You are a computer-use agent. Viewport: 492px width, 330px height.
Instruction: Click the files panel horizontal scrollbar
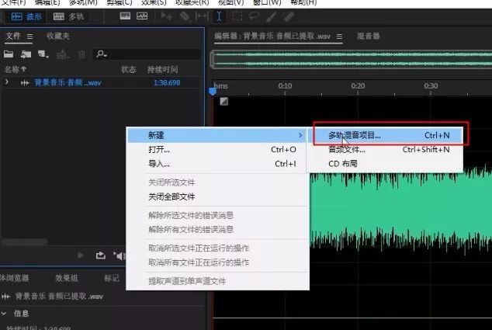[25, 241]
